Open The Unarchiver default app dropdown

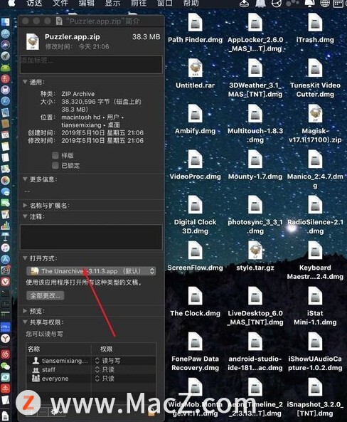point(91,271)
